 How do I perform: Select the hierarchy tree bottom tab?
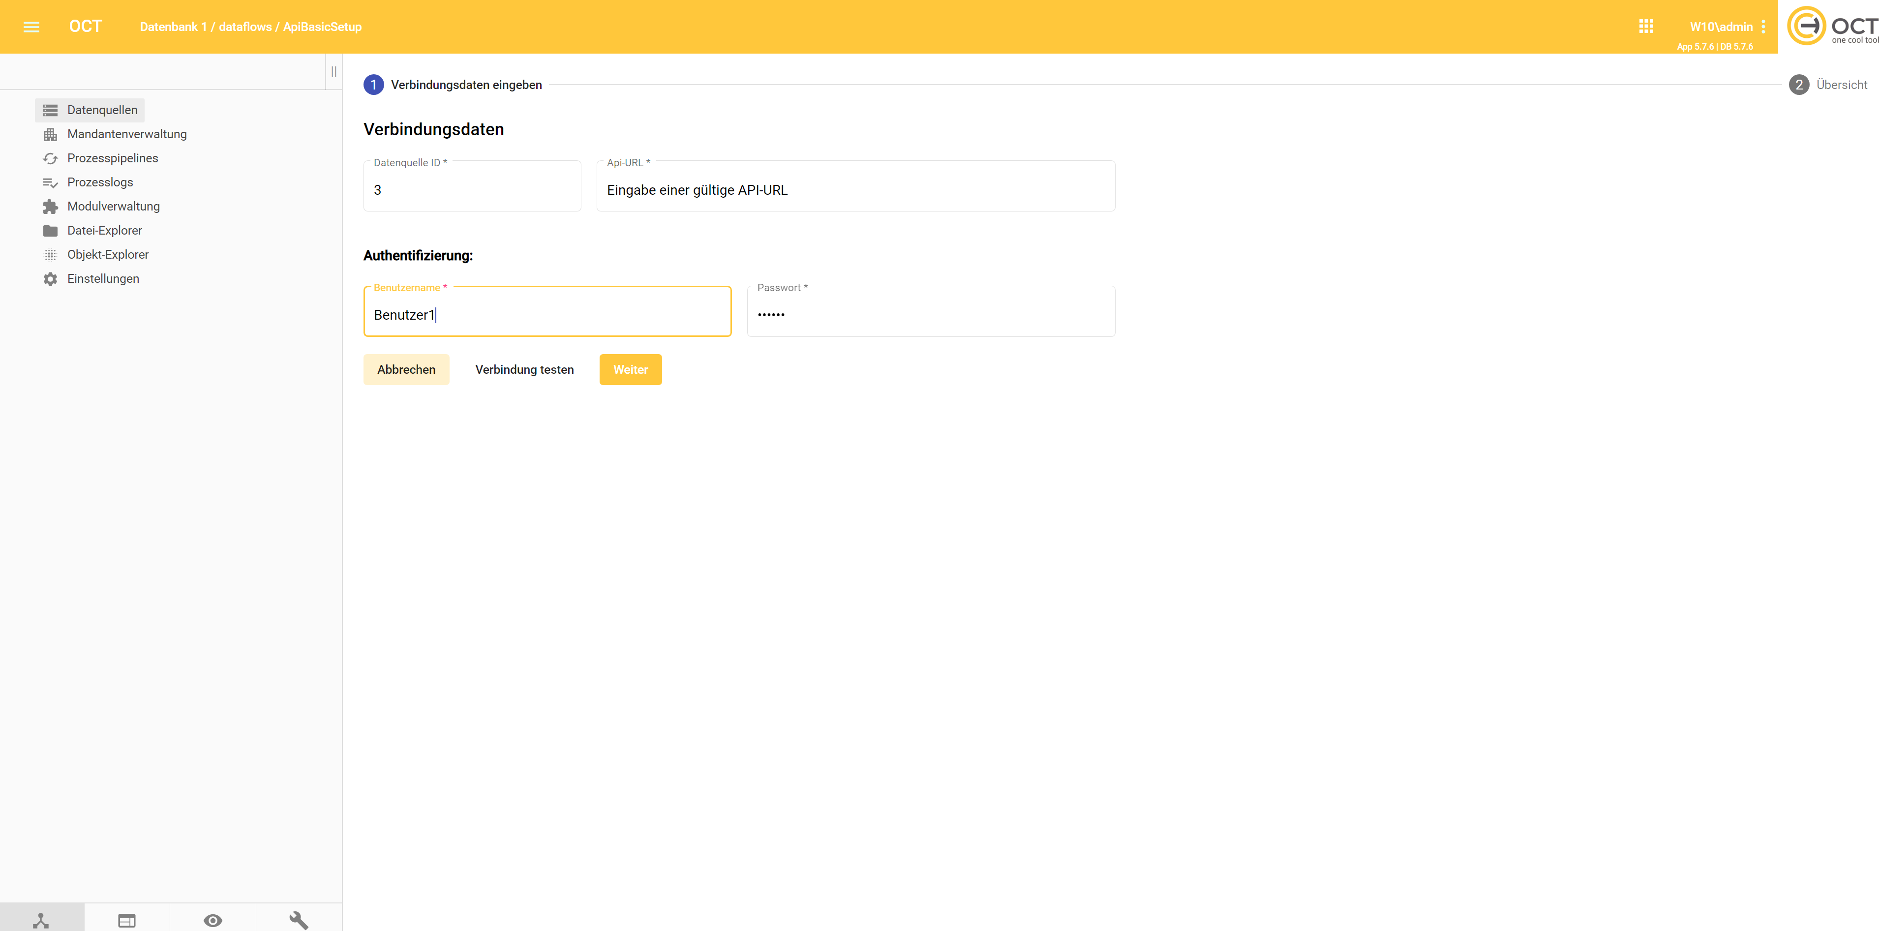[42, 919]
